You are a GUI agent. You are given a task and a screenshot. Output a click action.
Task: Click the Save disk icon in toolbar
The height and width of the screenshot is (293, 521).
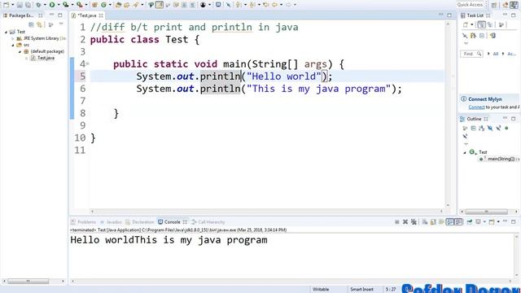tap(20, 5)
